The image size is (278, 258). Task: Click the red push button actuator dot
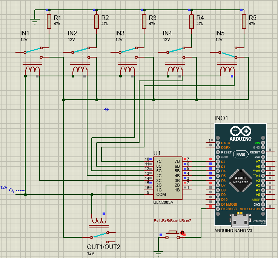[x=182, y=233]
